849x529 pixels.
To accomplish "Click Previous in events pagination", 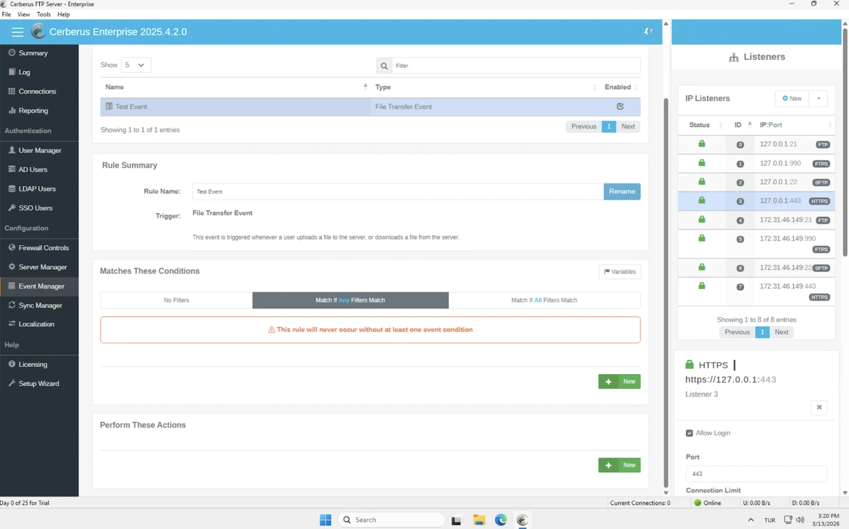I will [584, 127].
